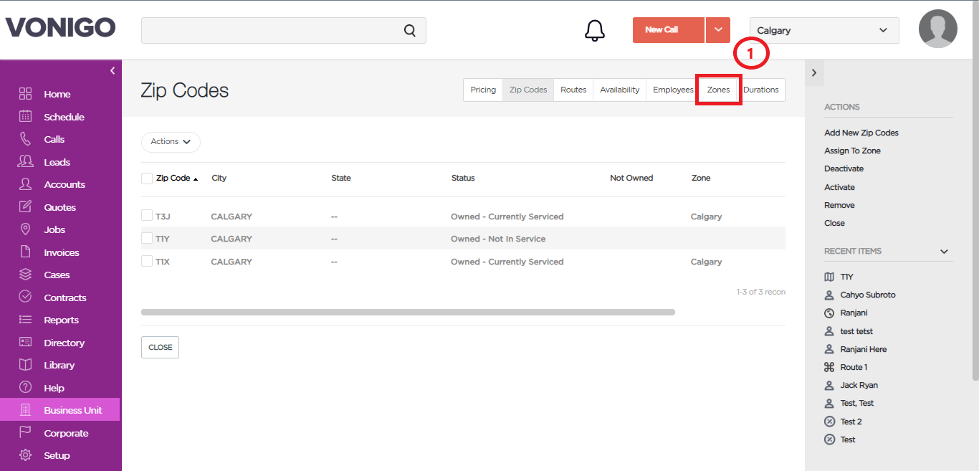The image size is (979, 471).
Task: Open notifications bell icon
Action: (595, 30)
